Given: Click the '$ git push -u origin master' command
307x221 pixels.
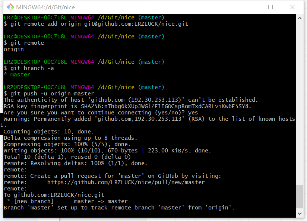Looking at the screenshot, I should click(x=49, y=94).
